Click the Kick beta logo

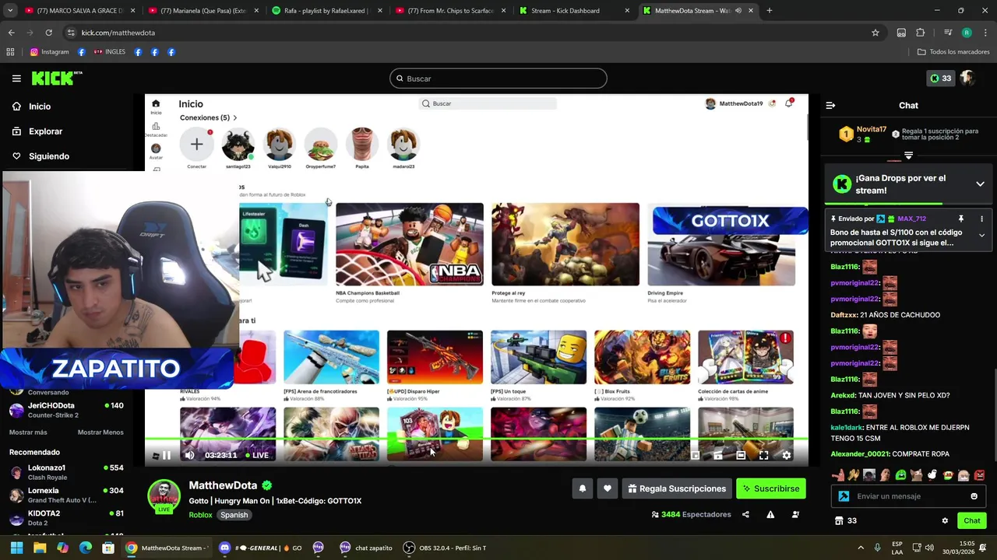pyautogui.click(x=57, y=78)
